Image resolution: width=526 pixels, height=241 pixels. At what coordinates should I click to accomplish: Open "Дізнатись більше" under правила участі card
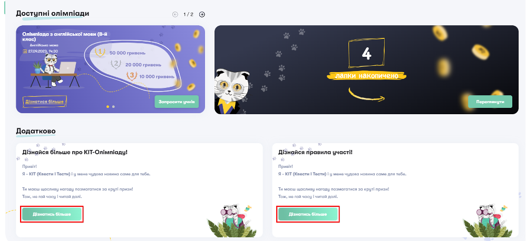pos(308,214)
